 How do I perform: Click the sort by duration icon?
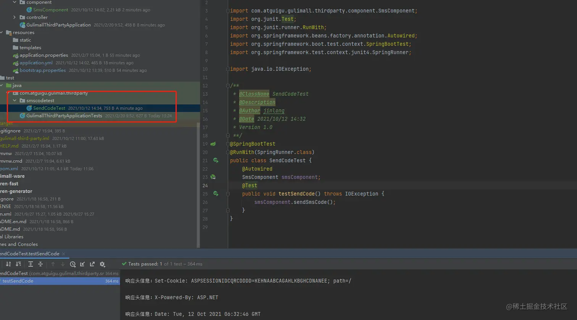[x=18, y=264]
